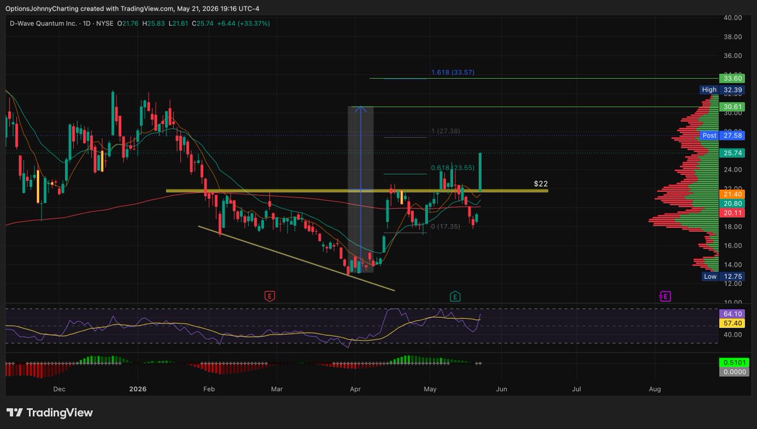Click the 40.00 tick on the RSI axis
Screen dimensions: 757x429
point(732,334)
